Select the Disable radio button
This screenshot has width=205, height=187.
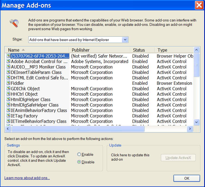(79, 162)
